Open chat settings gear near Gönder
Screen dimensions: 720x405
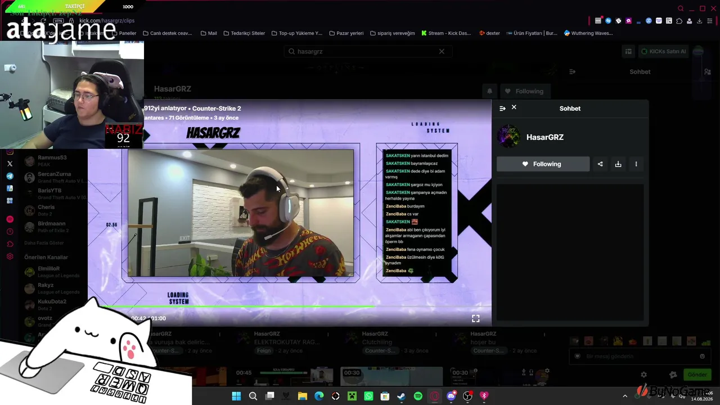tap(643, 375)
